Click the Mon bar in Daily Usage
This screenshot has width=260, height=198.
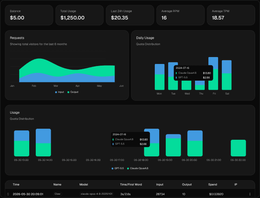(160, 77)
